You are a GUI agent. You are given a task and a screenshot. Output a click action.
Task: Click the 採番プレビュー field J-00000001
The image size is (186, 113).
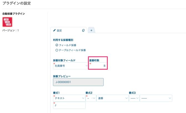click(78, 82)
